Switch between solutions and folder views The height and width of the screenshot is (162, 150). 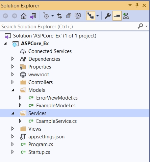tap(33, 16)
